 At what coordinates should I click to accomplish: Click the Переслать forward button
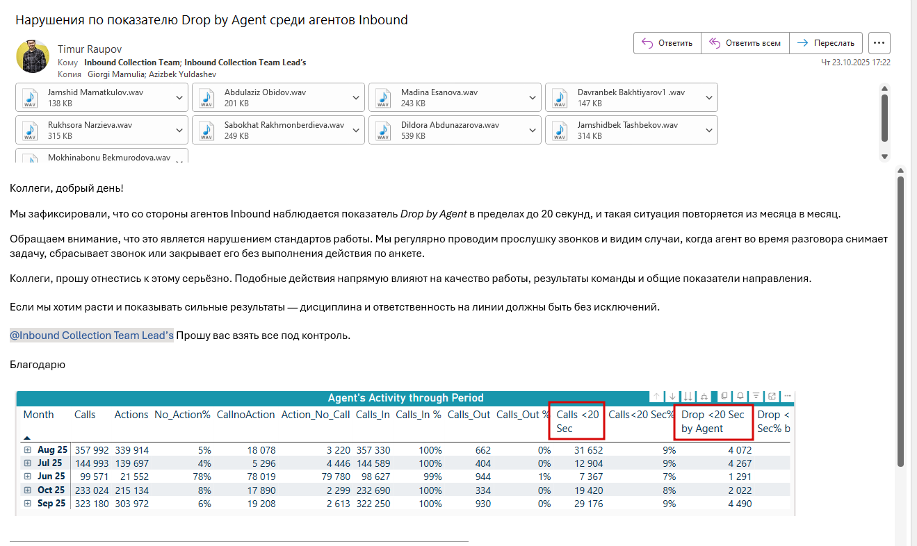pos(826,43)
